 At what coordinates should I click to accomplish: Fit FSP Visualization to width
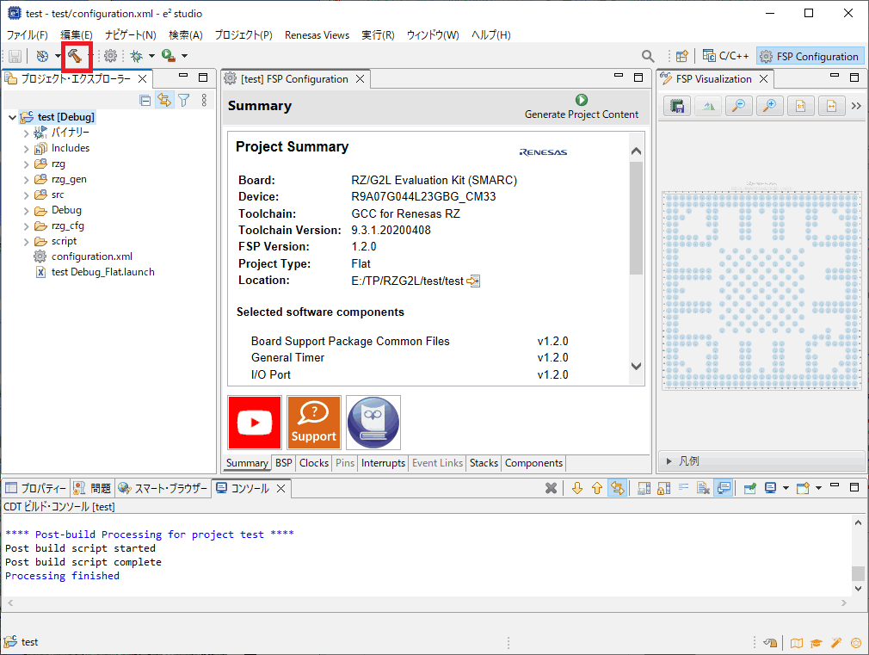[832, 105]
